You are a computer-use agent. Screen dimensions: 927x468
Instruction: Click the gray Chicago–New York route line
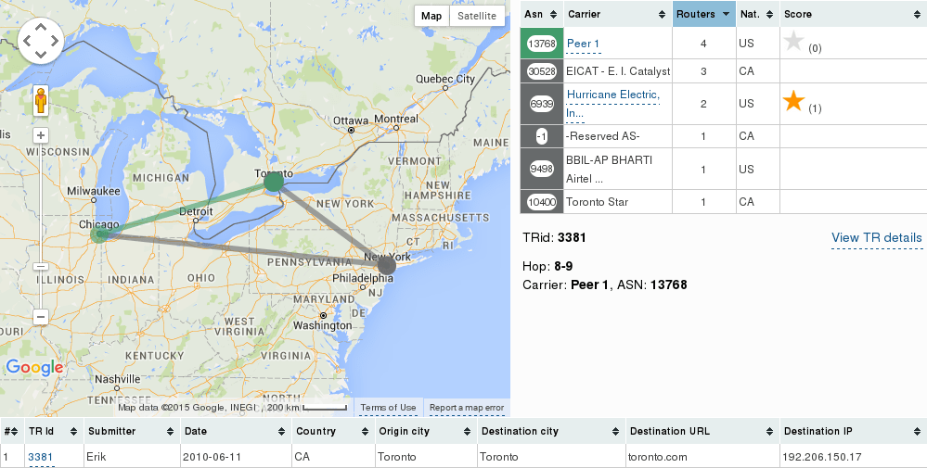pyautogui.click(x=242, y=249)
